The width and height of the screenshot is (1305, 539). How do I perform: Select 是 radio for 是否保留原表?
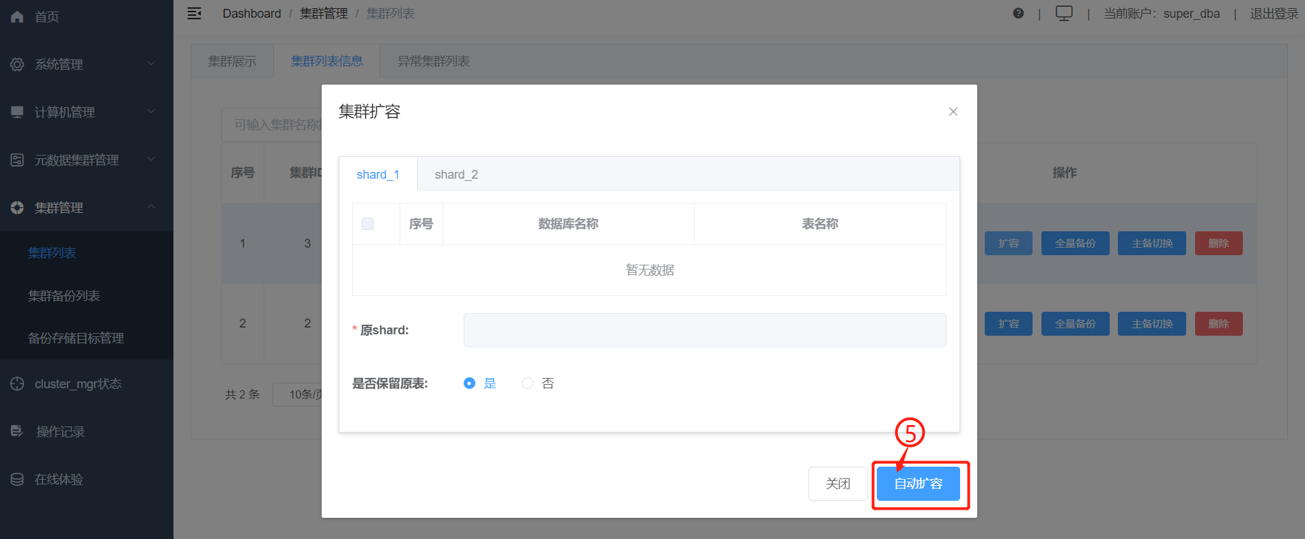(x=469, y=383)
